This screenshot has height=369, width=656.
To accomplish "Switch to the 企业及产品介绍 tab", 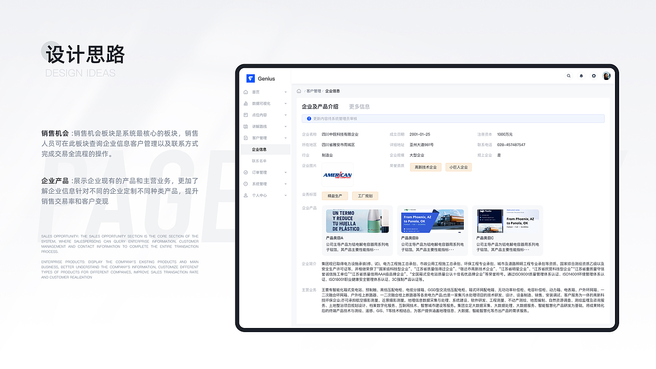I will (320, 107).
